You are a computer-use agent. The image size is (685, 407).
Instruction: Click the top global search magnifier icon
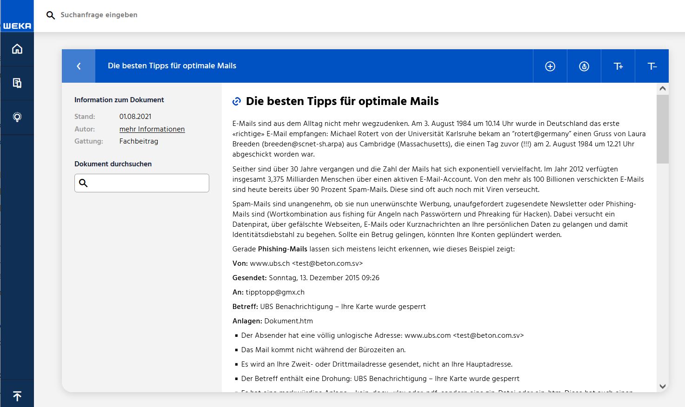[x=51, y=15]
